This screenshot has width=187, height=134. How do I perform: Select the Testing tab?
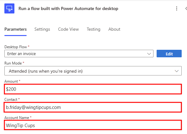(x=93, y=29)
